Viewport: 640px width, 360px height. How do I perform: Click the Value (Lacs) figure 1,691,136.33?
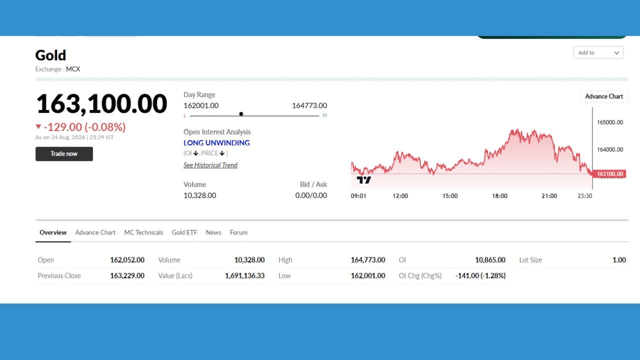[x=245, y=275]
